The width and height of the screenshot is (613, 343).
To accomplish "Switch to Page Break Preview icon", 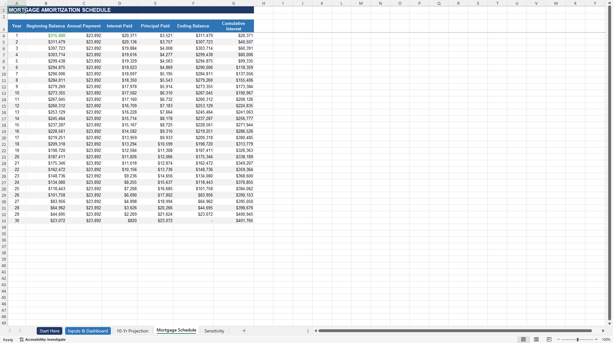I will coord(549,339).
